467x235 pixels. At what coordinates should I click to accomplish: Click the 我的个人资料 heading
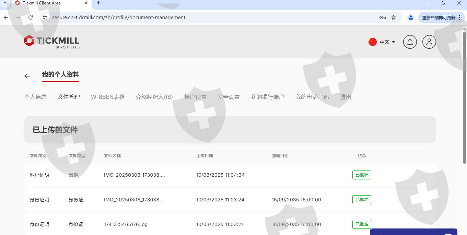click(x=61, y=74)
